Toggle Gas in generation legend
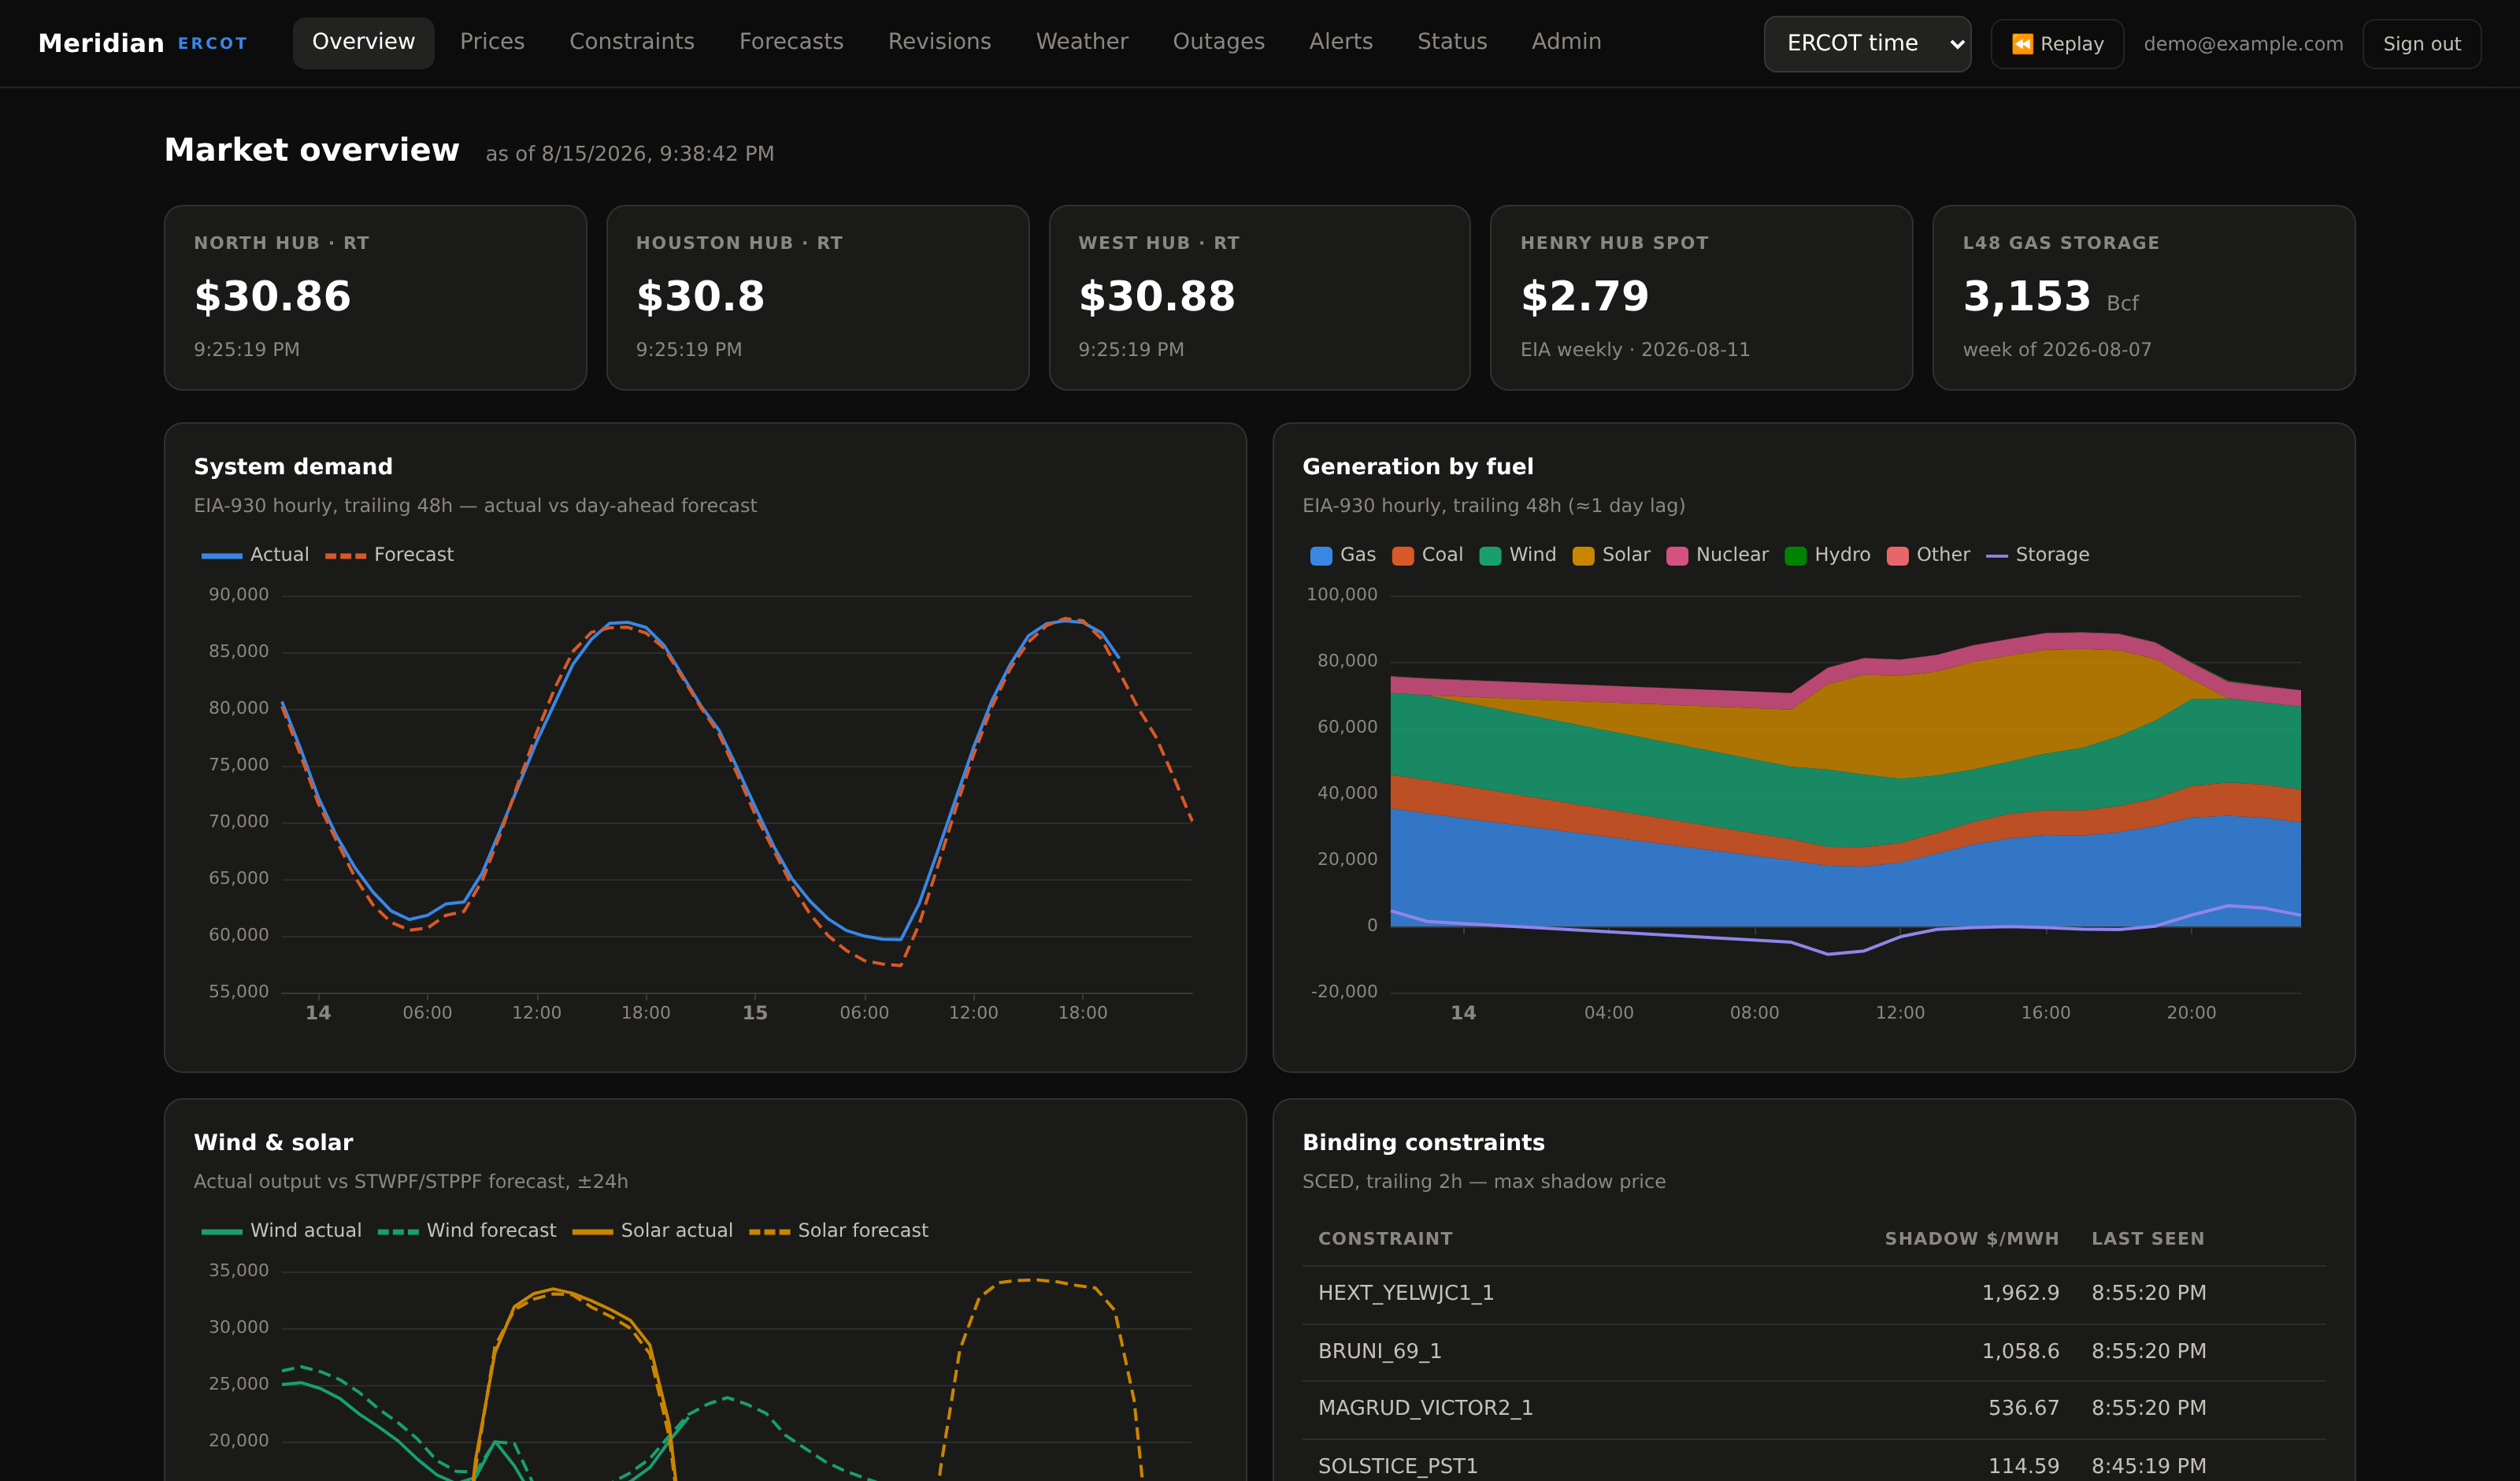Screen dimensions: 2520x1481 point(1343,555)
